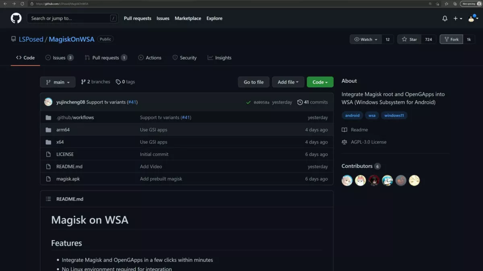
Task: Open the Add prebuilt magisk commit message
Action: pos(161,179)
